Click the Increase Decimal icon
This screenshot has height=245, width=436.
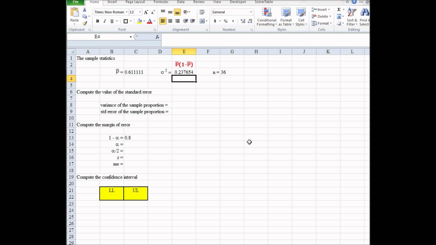[243, 21]
